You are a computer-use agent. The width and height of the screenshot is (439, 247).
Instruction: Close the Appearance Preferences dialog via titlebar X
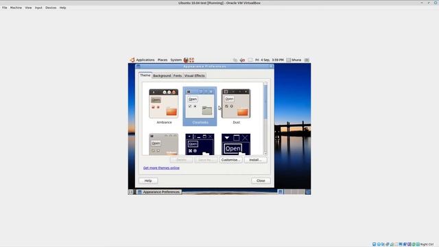coord(271,67)
